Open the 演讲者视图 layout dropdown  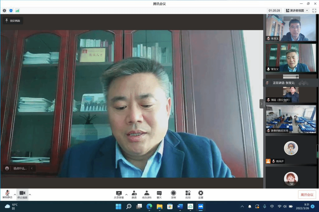(297, 11)
